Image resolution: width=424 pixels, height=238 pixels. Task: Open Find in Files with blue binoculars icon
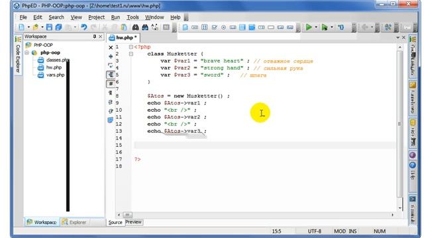tap(145, 27)
